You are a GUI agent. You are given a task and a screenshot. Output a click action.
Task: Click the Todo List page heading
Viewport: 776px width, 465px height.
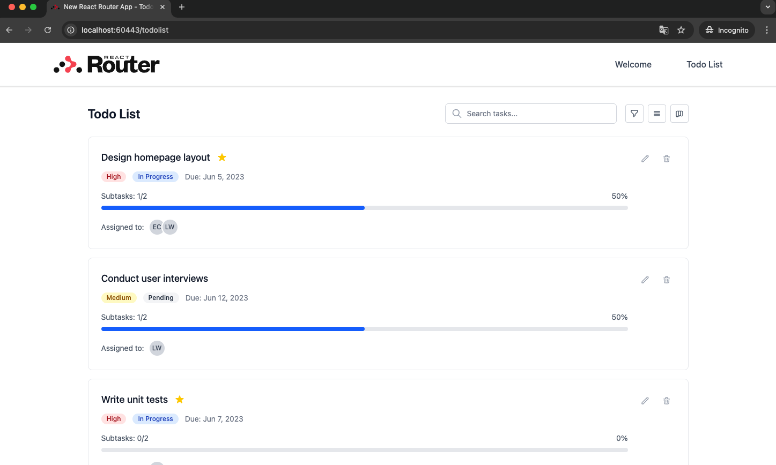[114, 114]
